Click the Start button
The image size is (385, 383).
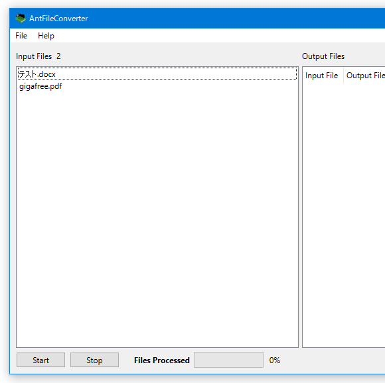point(40,360)
